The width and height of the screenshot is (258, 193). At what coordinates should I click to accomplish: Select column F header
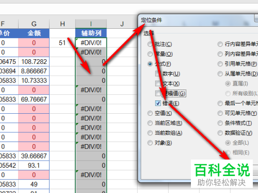(x=9, y=24)
